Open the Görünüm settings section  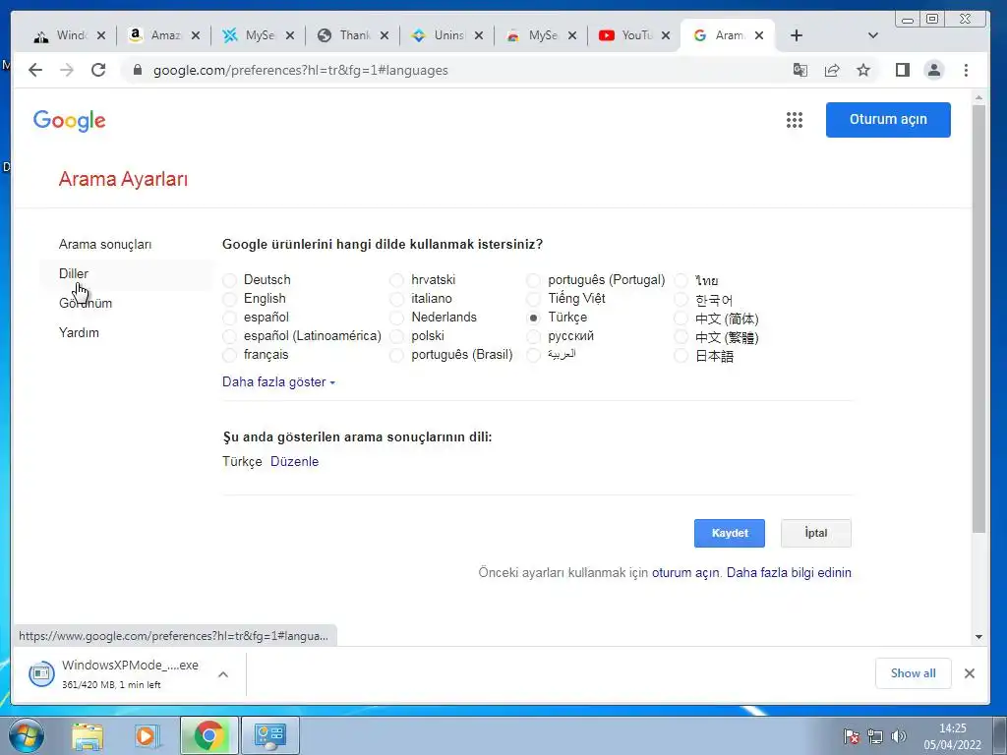[86, 304]
